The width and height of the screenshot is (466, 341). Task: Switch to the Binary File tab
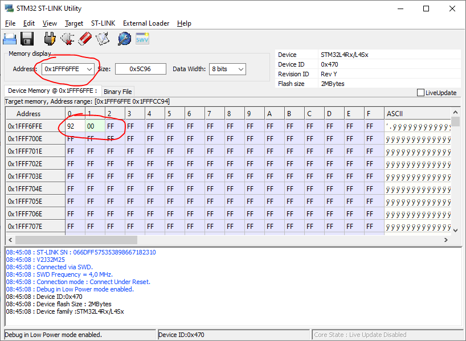118,92
